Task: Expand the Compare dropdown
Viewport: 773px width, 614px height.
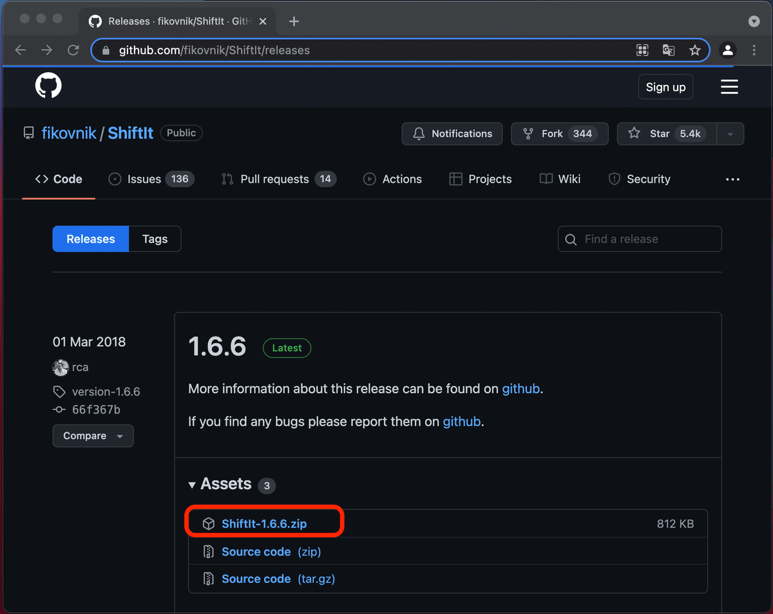Action: pos(93,436)
